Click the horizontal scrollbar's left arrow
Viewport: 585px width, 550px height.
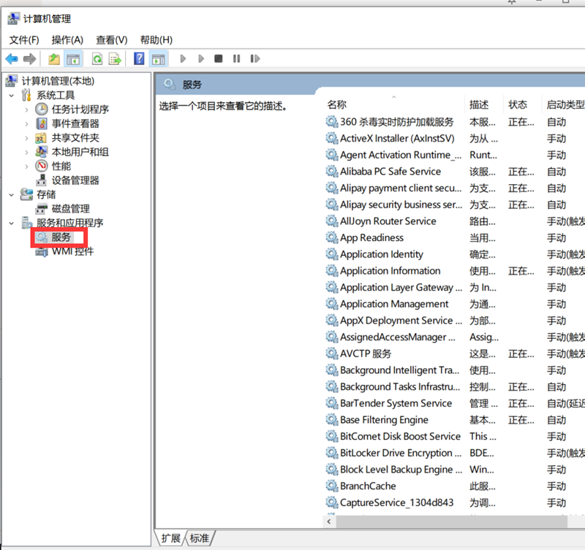click(329, 522)
